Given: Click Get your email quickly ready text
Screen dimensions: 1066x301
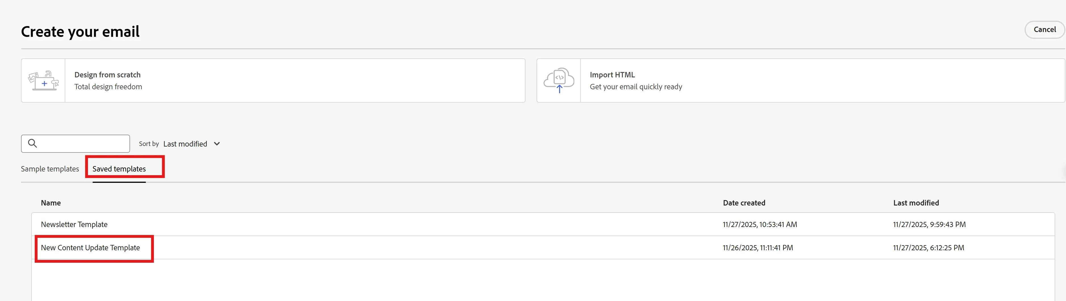Looking at the screenshot, I should (x=636, y=87).
